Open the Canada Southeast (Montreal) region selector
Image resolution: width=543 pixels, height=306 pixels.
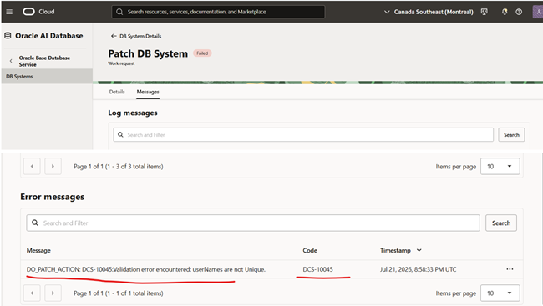click(429, 12)
